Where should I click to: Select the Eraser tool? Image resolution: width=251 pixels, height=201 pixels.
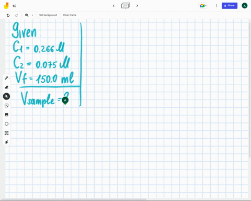7,87
